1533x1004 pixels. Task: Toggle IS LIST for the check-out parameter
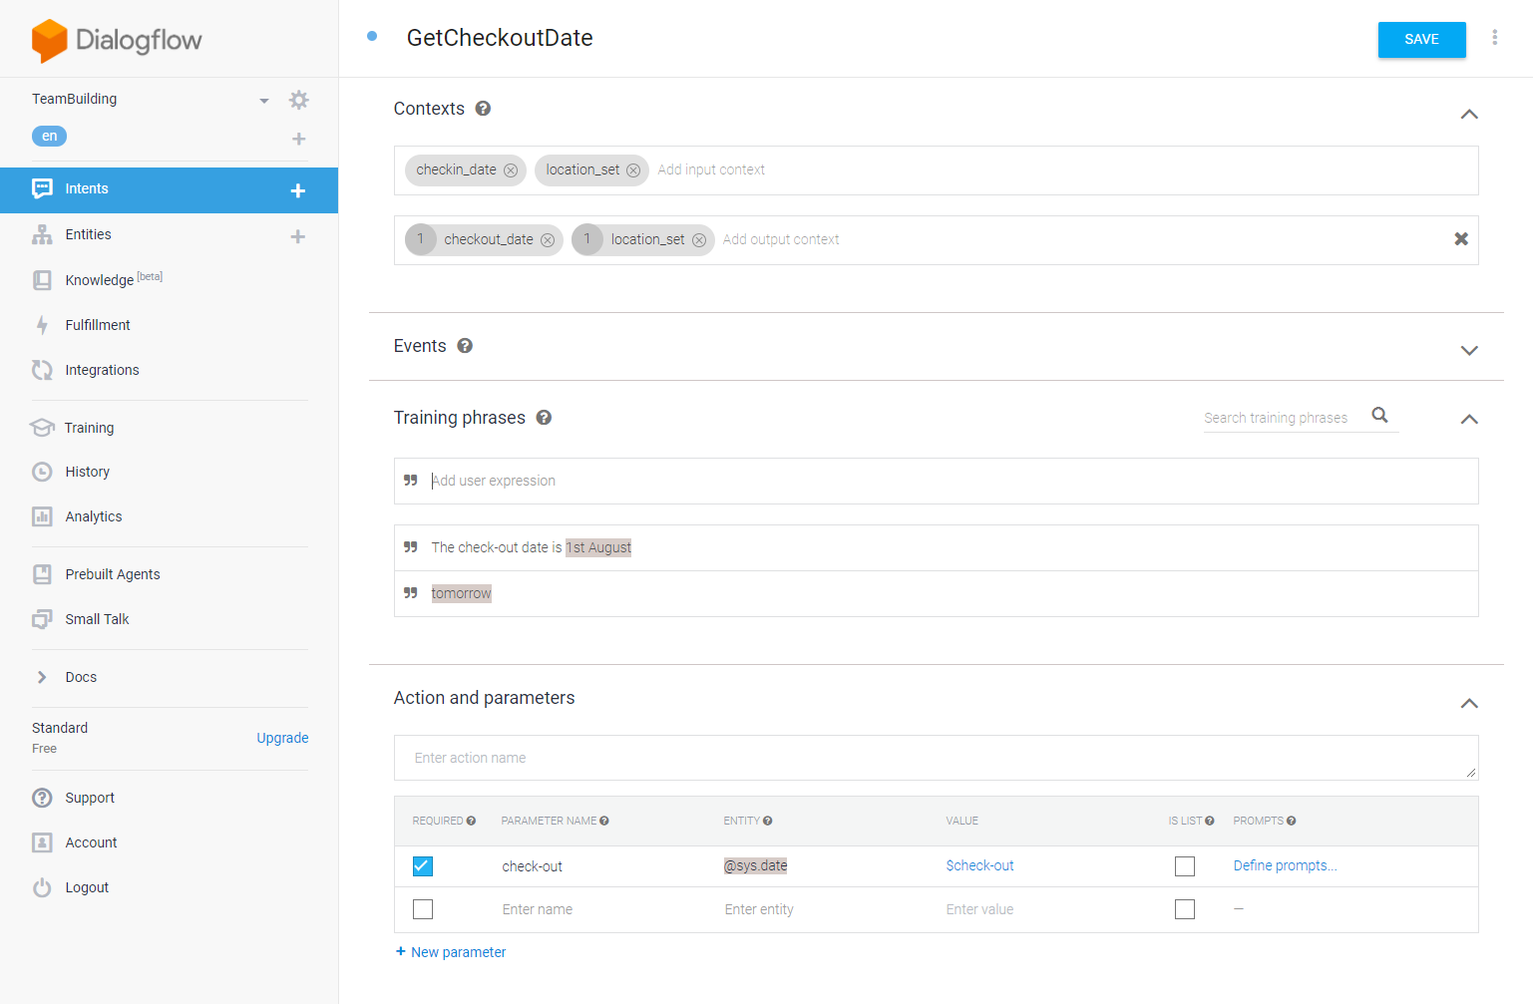1184,866
